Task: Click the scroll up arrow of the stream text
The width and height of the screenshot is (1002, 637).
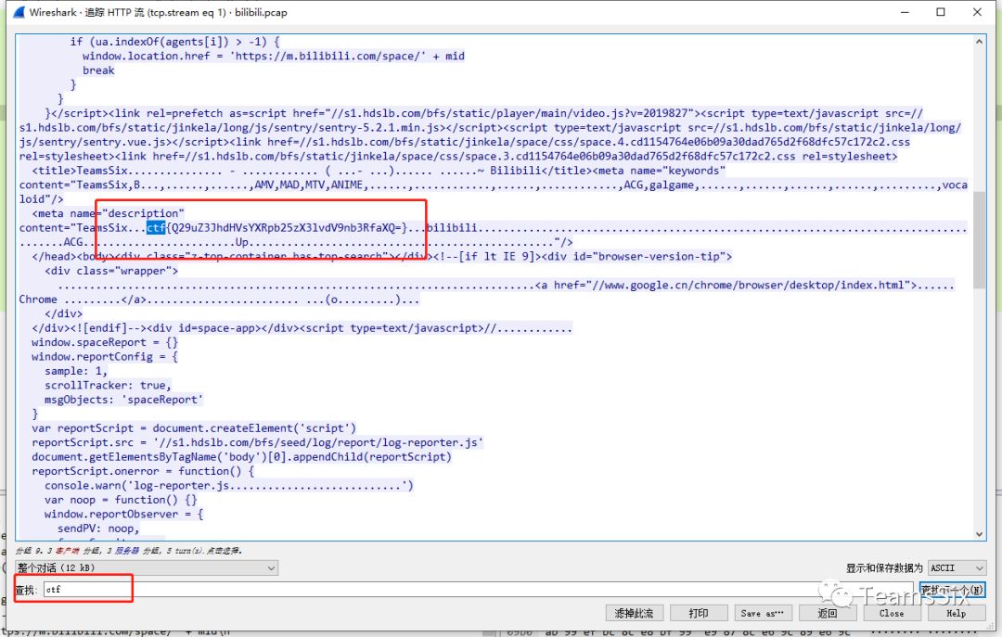Action: 979,42
